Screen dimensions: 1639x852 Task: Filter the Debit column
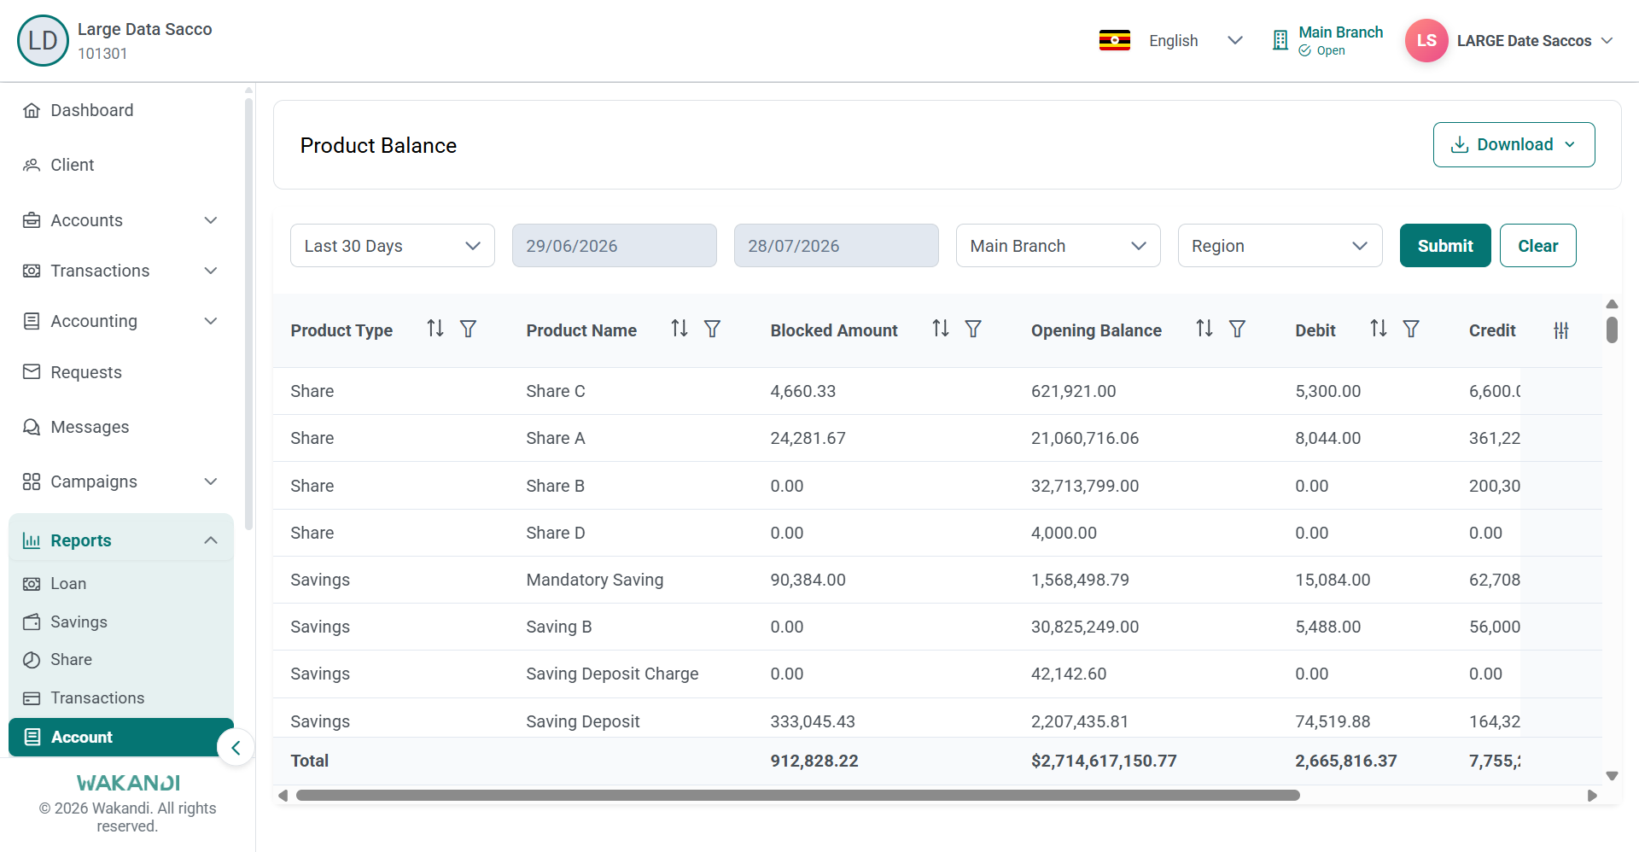click(x=1411, y=329)
